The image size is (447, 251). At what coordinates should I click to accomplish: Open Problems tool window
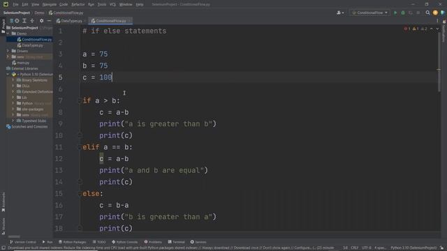click(x=153, y=242)
